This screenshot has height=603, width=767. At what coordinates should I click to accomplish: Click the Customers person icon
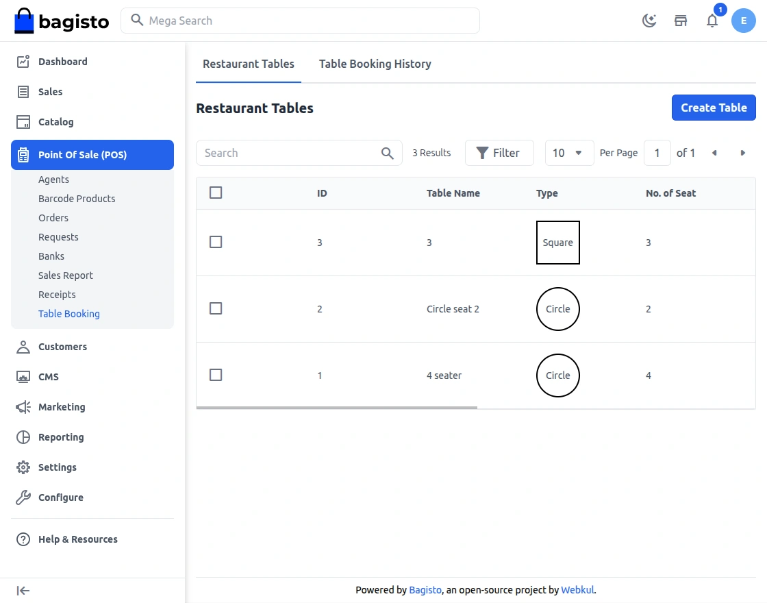23,347
